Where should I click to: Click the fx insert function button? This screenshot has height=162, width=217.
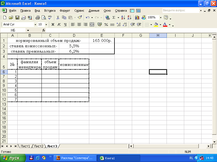(44, 30)
